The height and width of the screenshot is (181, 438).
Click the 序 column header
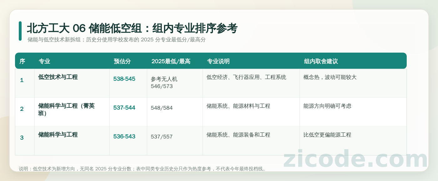coord(22,61)
